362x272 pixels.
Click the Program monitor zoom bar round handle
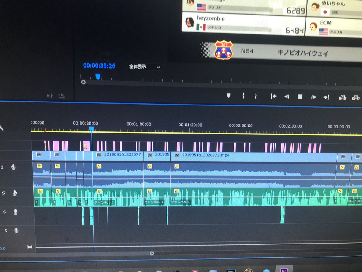coord(83,82)
